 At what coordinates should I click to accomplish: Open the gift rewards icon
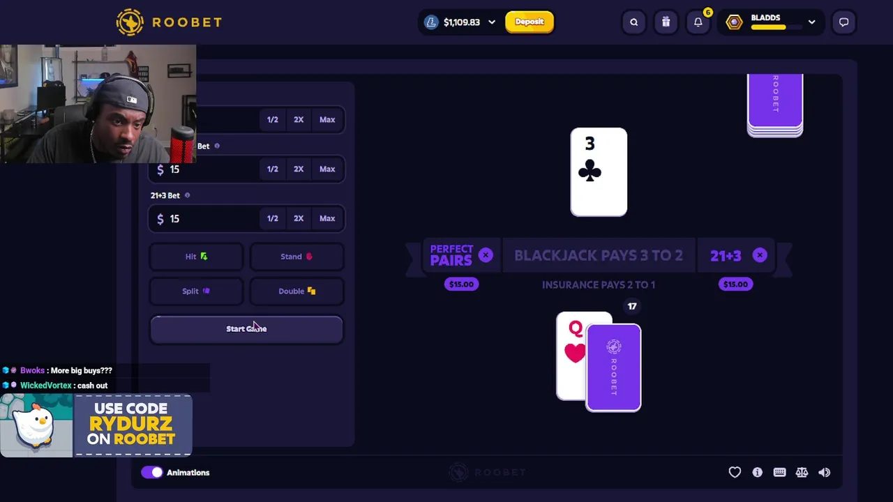point(666,22)
